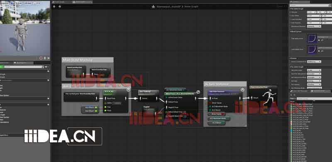
Task: Open the first blend curve thumbnail
Action: (312, 39)
